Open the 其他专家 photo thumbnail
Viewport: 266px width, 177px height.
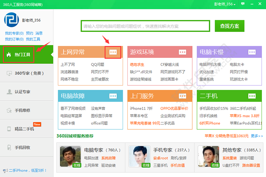pos(209,156)
